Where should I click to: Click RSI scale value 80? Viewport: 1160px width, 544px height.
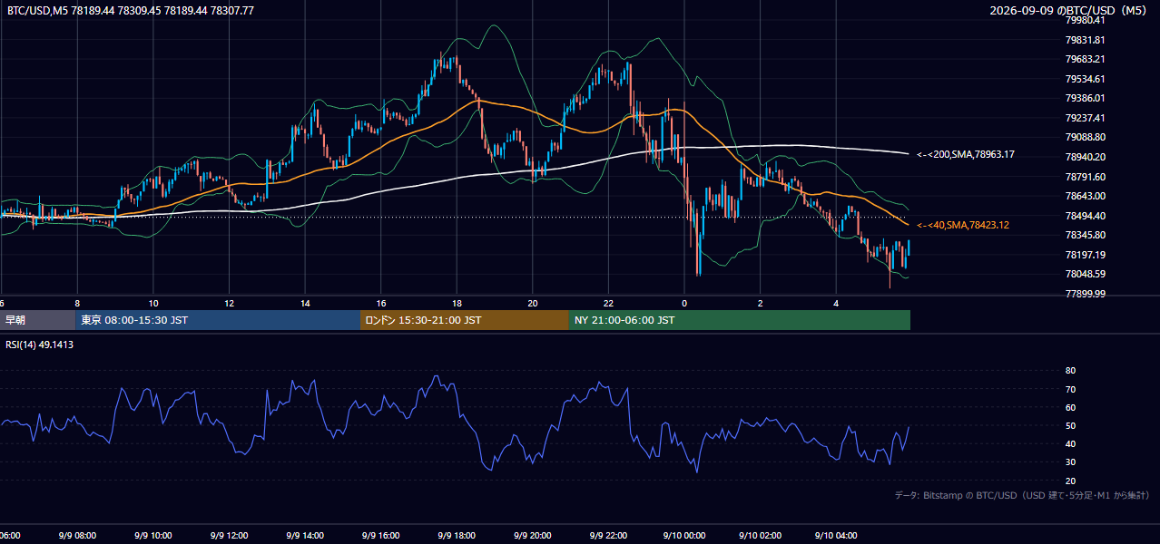click(1070, 371)
